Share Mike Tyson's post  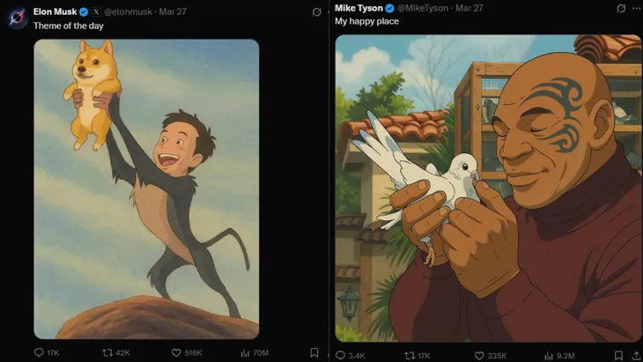pyautogui.click(x=636, y=355)
